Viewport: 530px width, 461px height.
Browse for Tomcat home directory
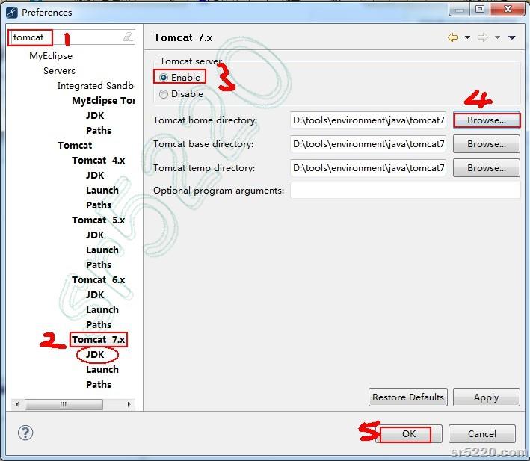[x=487, y=120]
